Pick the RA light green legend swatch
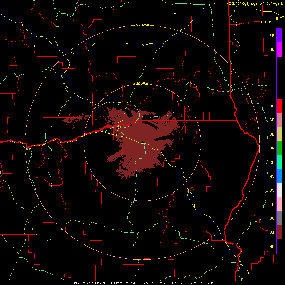The width and height of the screenshot is (285, 285). pyautogui.click(x=280, y=162)
